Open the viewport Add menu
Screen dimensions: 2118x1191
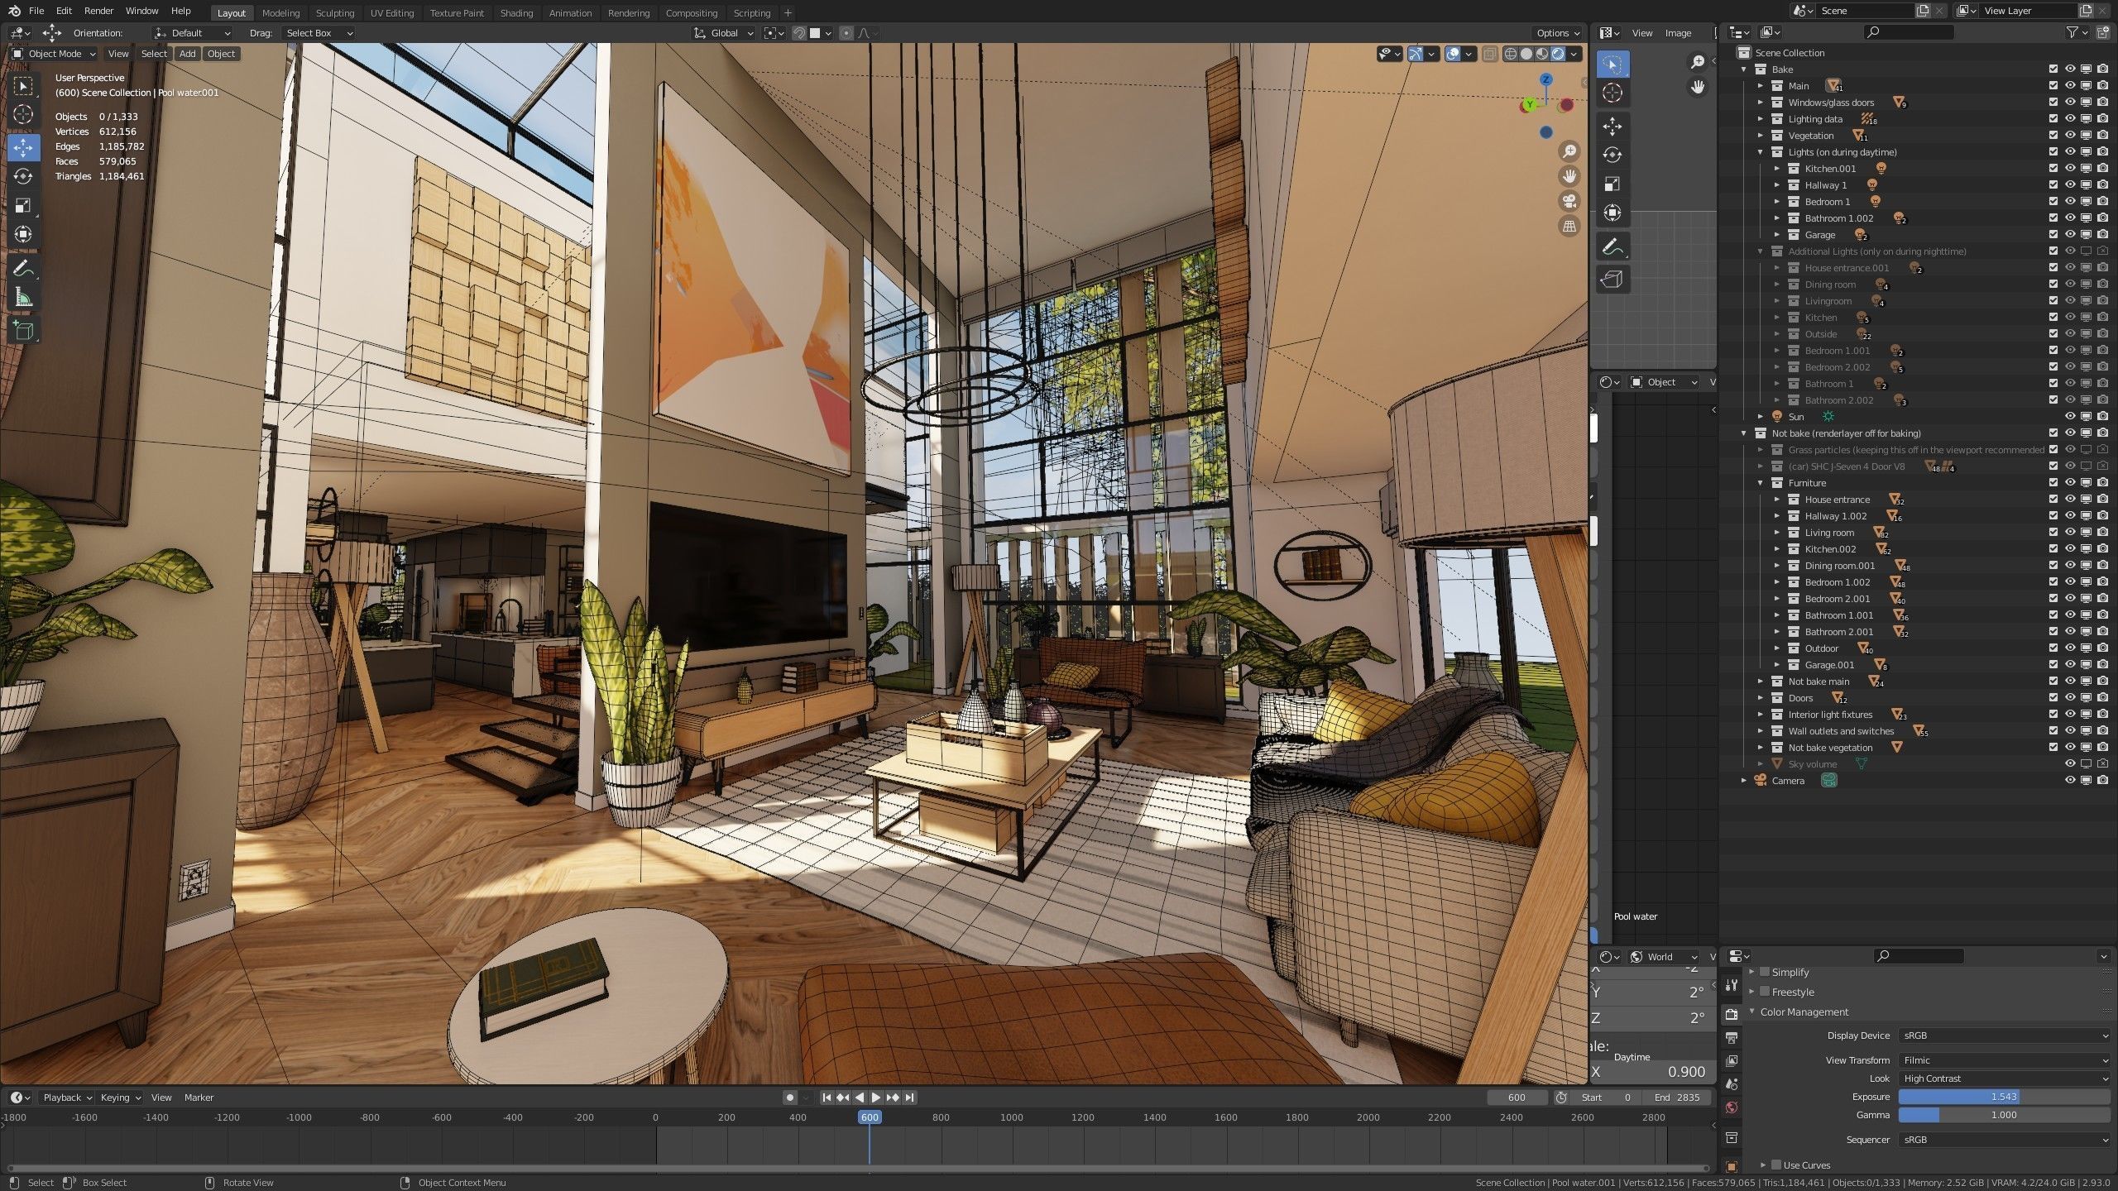(188, 54)
